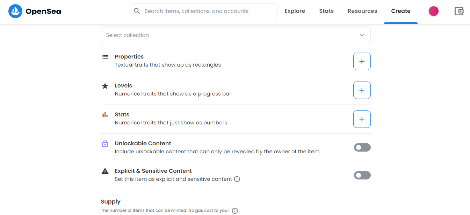
Task: Enable the Unlockable Content toggle
Action: click(362, 147)
